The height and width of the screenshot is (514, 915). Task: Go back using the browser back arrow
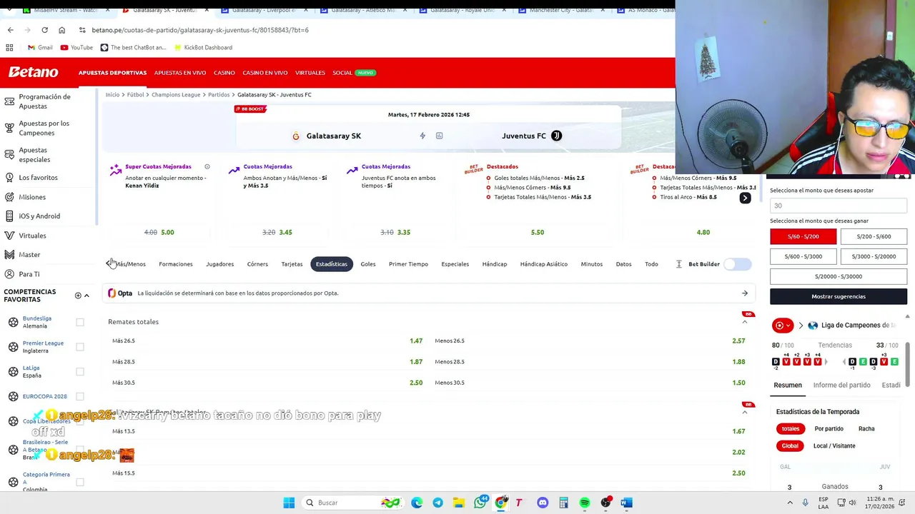pyautogui.click(x=10, y=30)
